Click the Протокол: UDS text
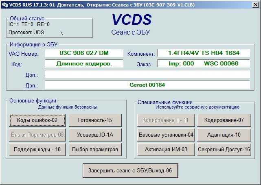 tap(26, 32)
